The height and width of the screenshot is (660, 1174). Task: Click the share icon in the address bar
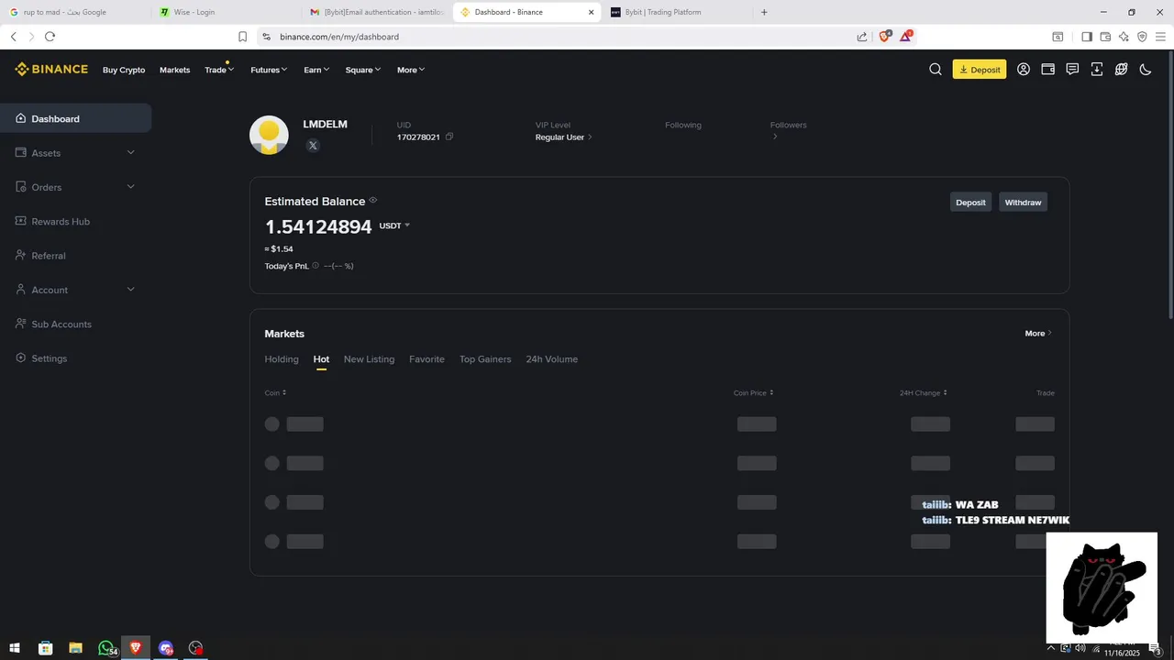[862, 37]
